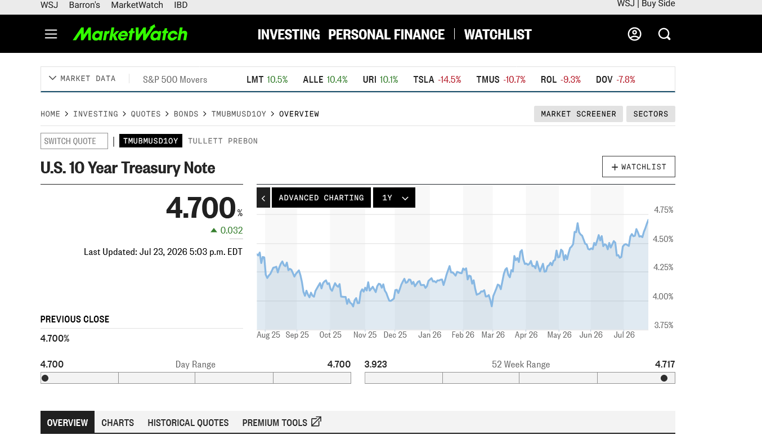Image resolution: width=762 pixels, height=444 pixels.
Task: Expand the Market Data chevron
Action: click(53, 78)
